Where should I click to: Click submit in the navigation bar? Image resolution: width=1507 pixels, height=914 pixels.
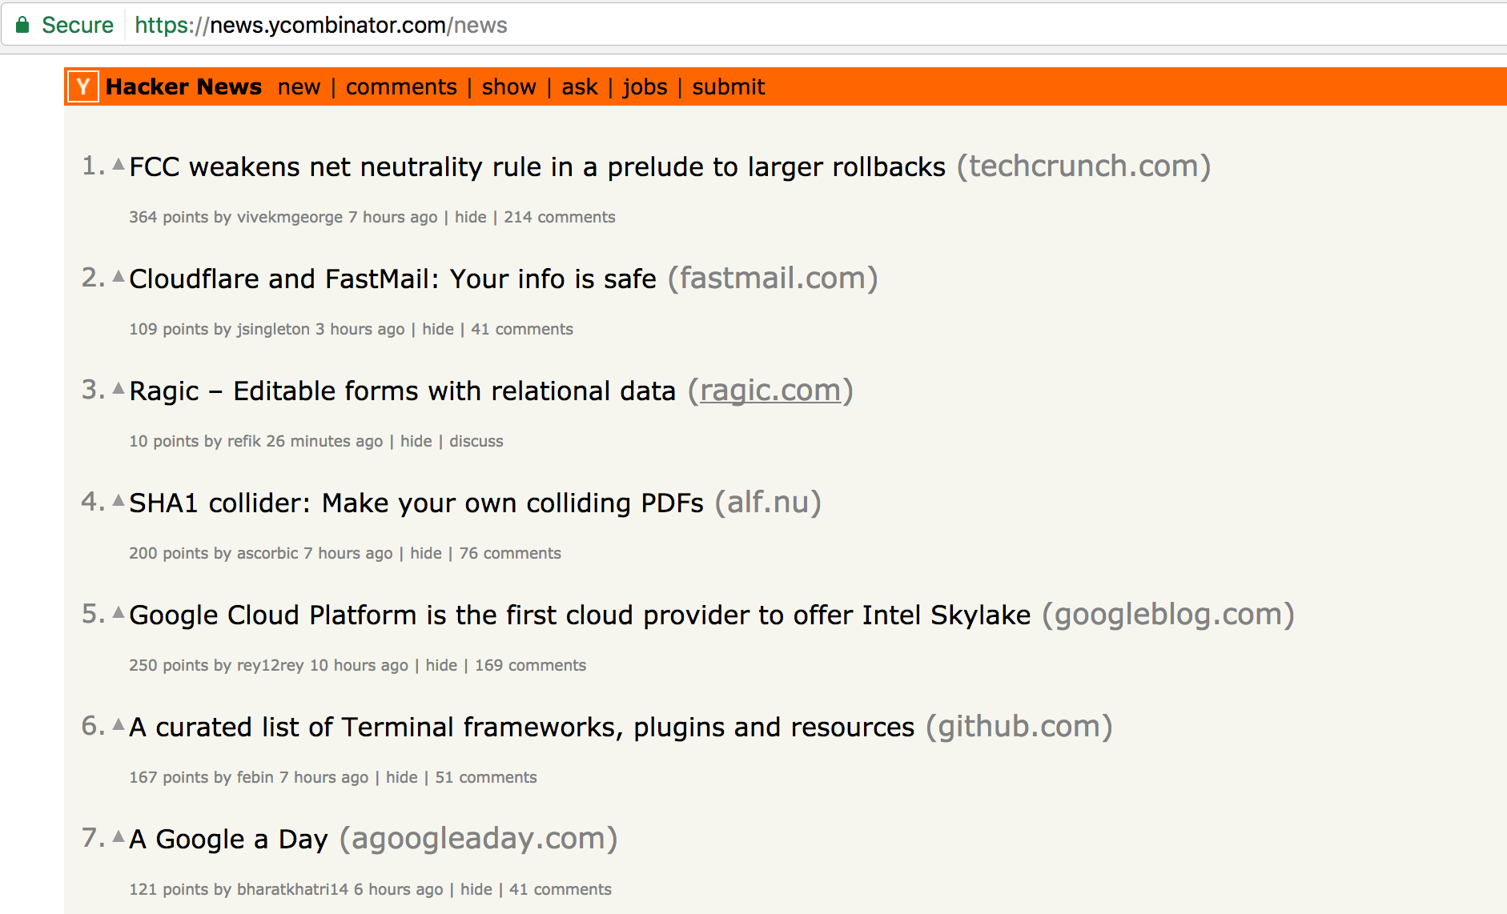[729, 86]
